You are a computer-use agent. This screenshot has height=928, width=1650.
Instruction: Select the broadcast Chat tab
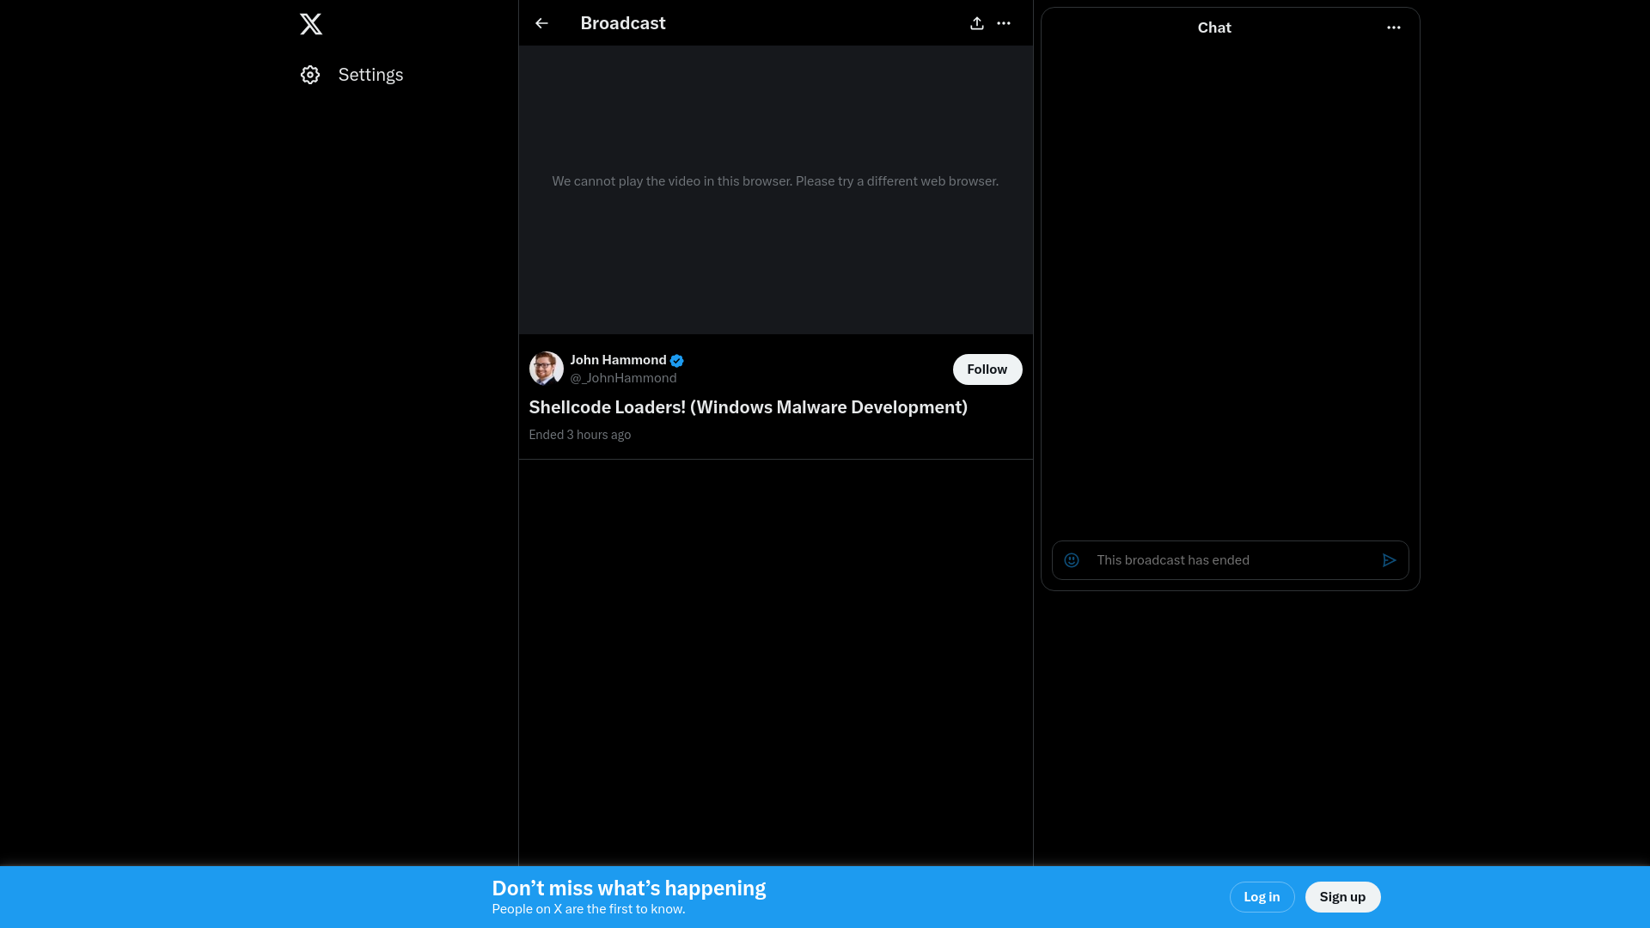(x=1213, y=27)
